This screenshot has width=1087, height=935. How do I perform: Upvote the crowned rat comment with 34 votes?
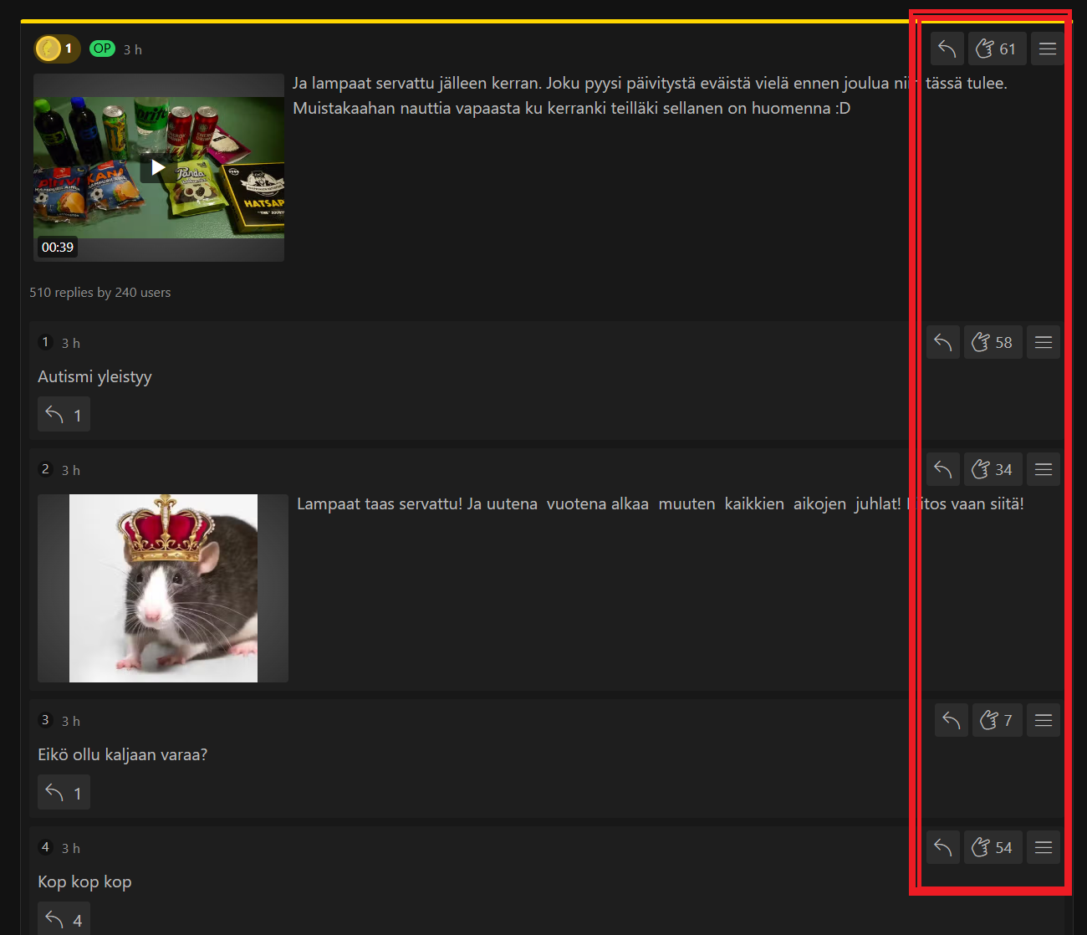tap(993, 470)
